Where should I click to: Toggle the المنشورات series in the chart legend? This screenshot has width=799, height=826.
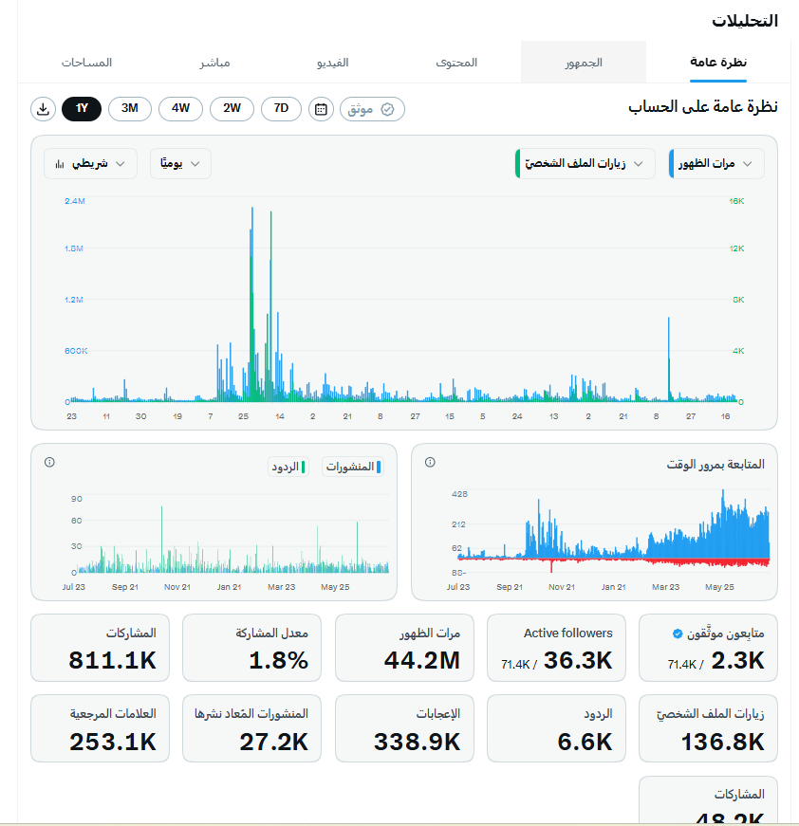[x=353, y=467]
